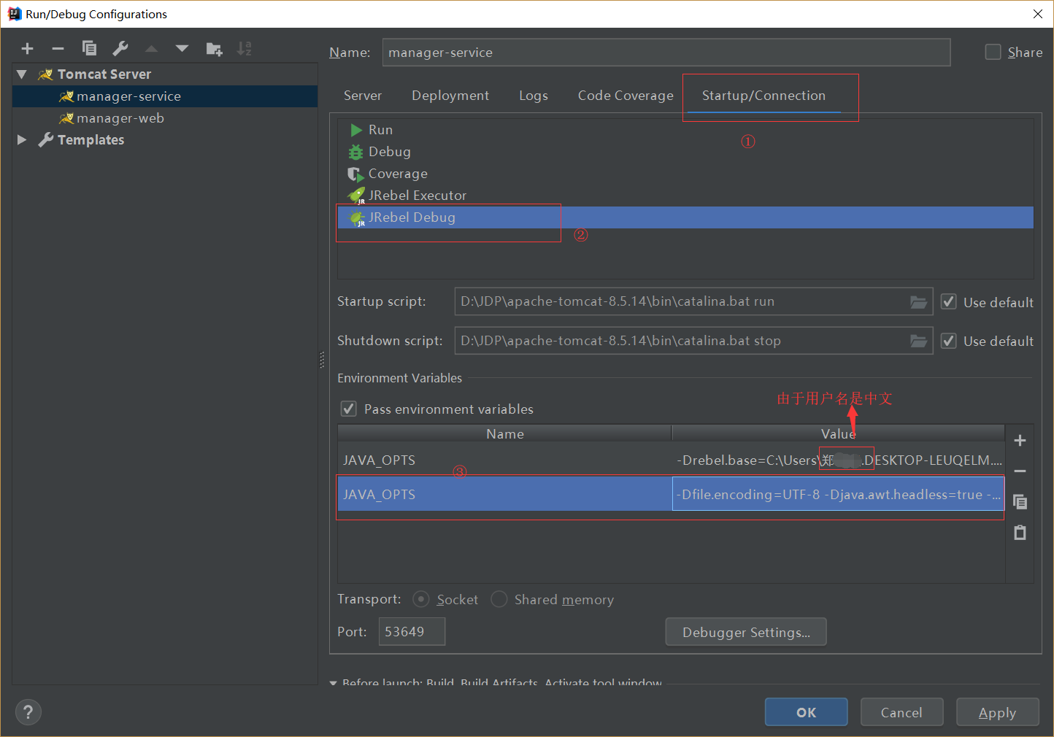Click the Name input field
Image resolution: width=1054 pixels, height=737 pixels.
[x=666, y=53]
